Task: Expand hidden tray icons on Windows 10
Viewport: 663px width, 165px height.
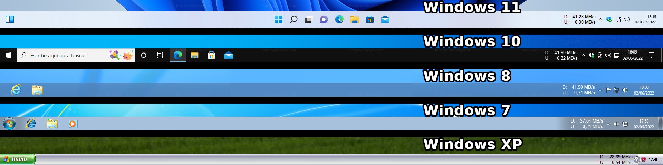Action: click(x=583, y=55)
